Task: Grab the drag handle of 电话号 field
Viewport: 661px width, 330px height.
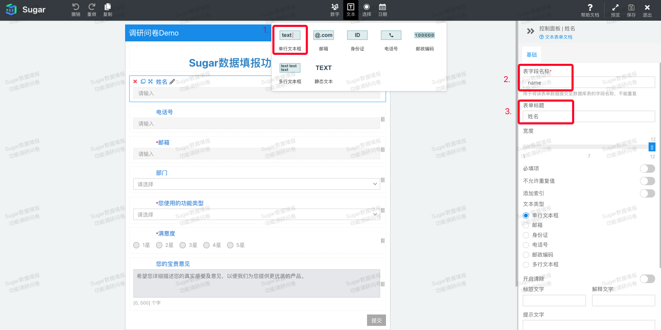Action: (383, 119)
